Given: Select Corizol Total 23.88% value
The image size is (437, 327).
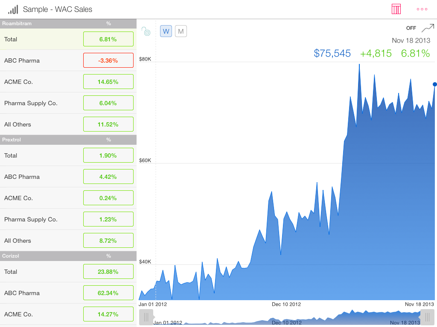Looking at the screenshot, I should pos(108,272).
